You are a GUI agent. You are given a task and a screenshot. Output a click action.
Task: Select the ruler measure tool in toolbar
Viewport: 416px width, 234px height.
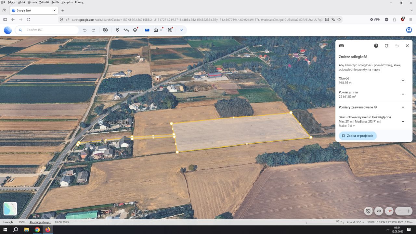pos(147,30)
